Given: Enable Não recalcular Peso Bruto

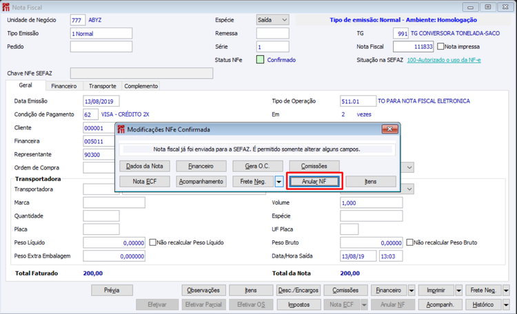Looking at the screenshot, I should 409,242.
